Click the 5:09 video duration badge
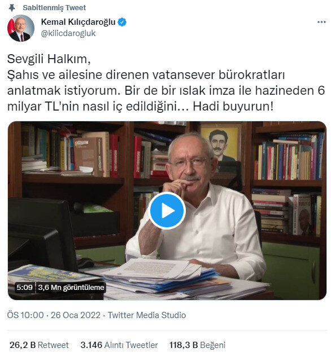This screenshot has width=331, height=357. [x=24, y=287]
